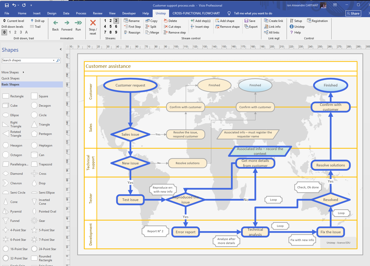Click the Share button
The width and height of the screenshot is (370, 266).
pos(353,13)
